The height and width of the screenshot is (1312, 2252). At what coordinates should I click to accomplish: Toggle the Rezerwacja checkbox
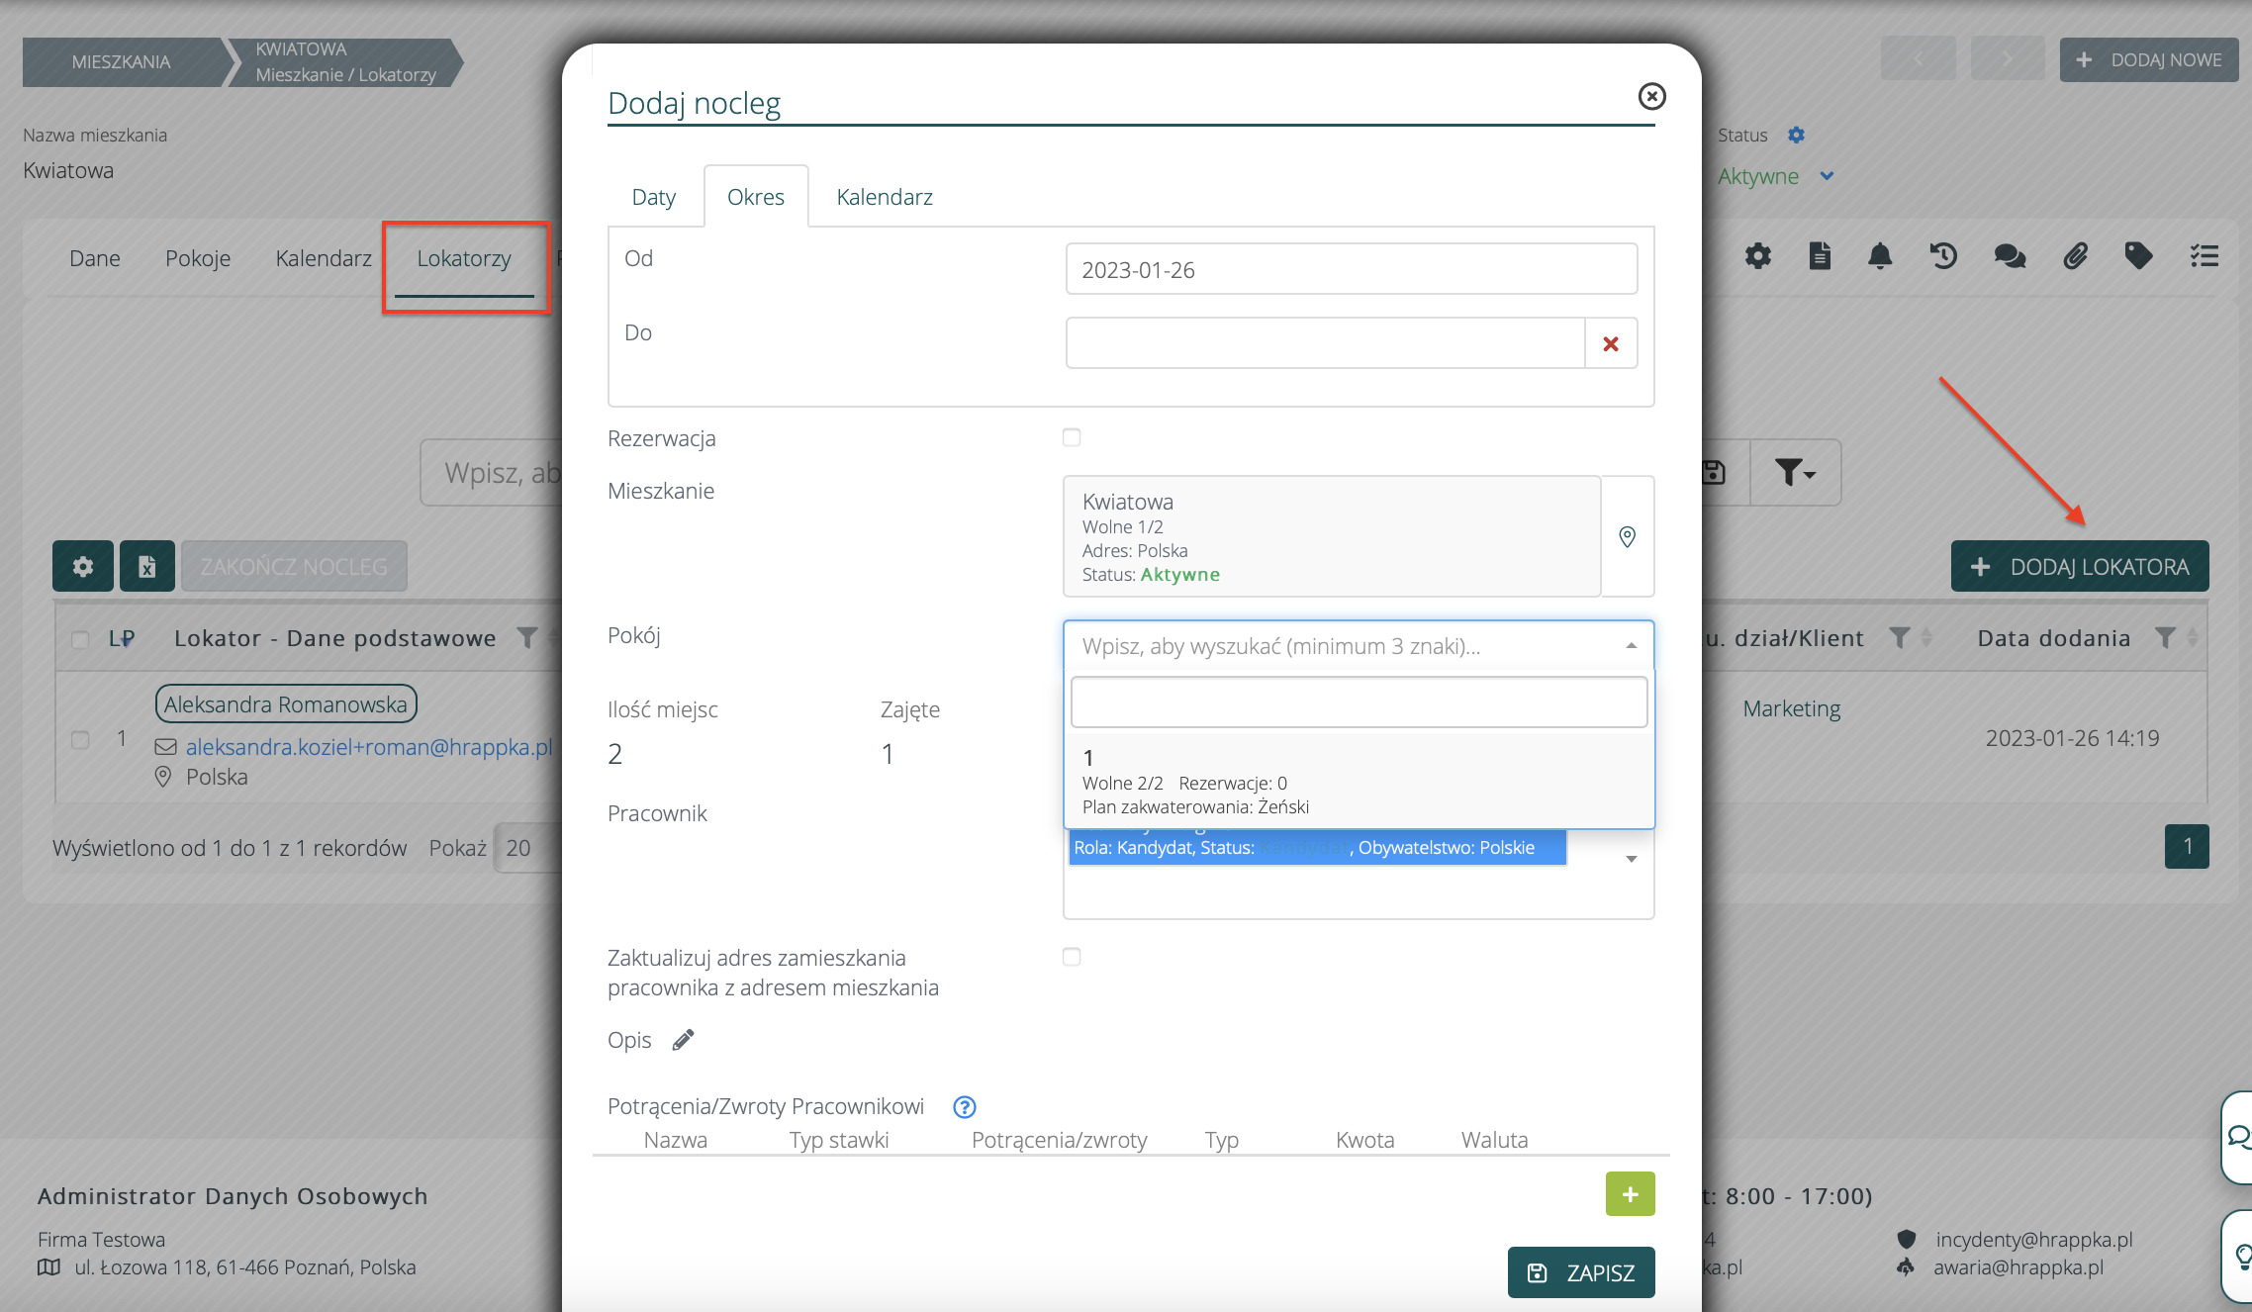tap(1072, 437)
